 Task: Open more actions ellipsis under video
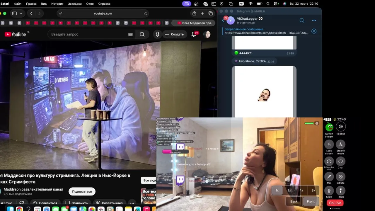pos(132,203)
